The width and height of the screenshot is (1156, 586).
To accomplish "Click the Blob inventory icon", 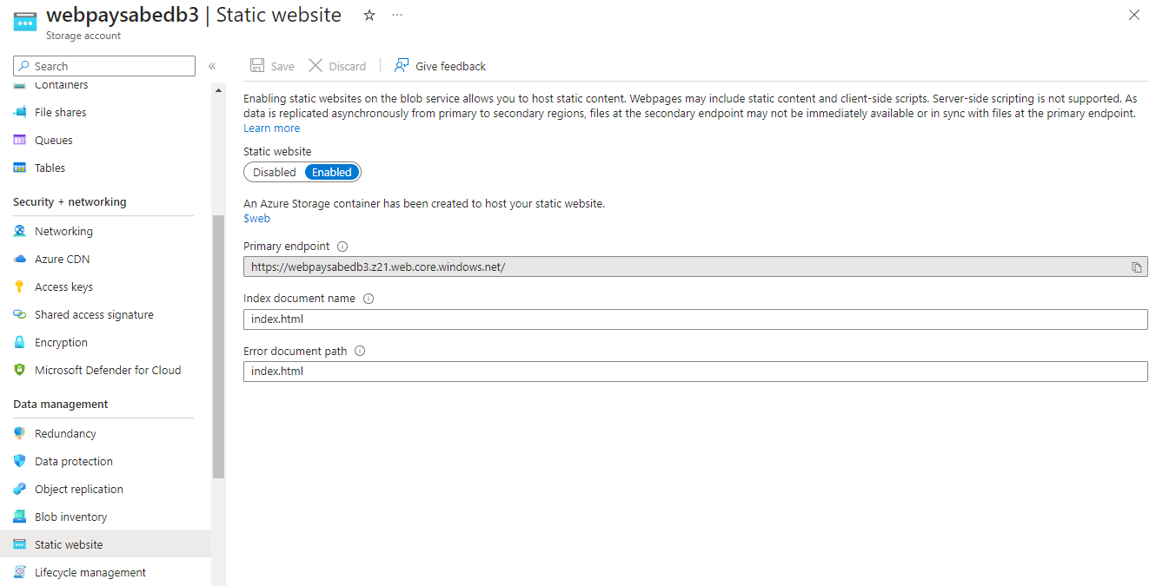I will coord(20,517).
